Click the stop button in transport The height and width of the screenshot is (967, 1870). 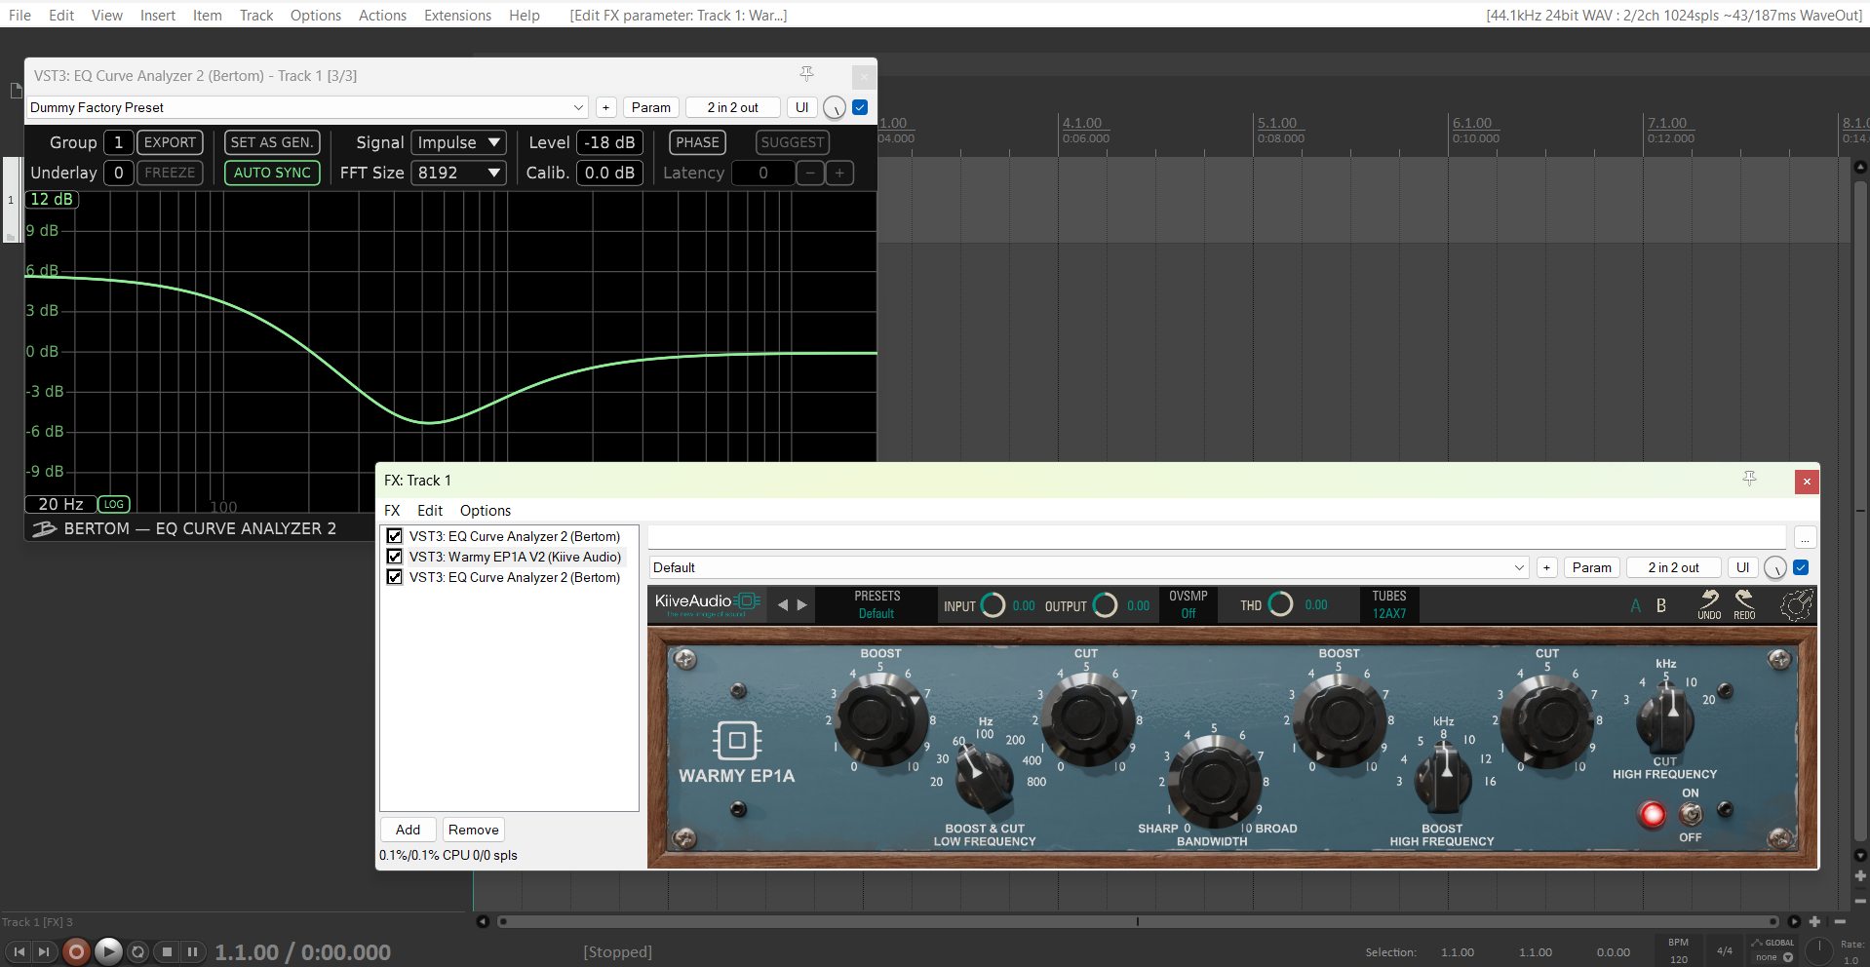coord(167,952)
